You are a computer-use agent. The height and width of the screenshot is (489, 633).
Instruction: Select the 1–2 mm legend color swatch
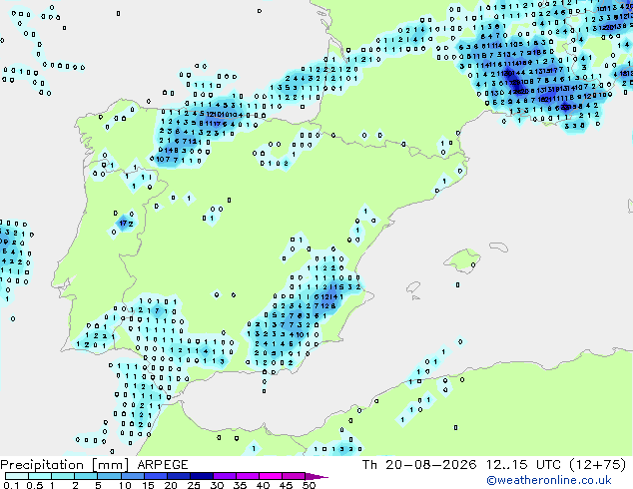(x=63, y=476)
